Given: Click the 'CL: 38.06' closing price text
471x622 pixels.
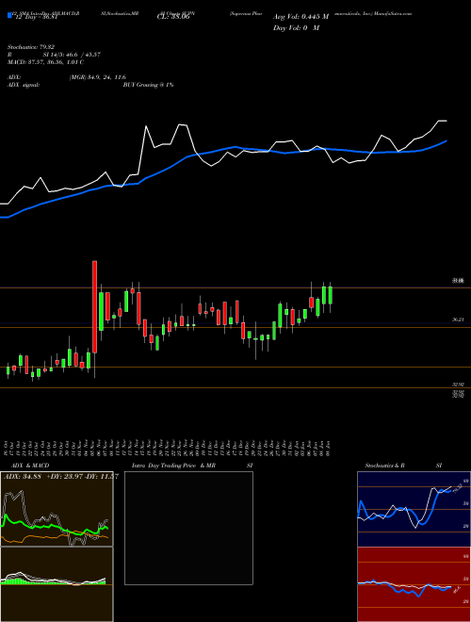Looking at the screenshot, I should tap(173, 18).
